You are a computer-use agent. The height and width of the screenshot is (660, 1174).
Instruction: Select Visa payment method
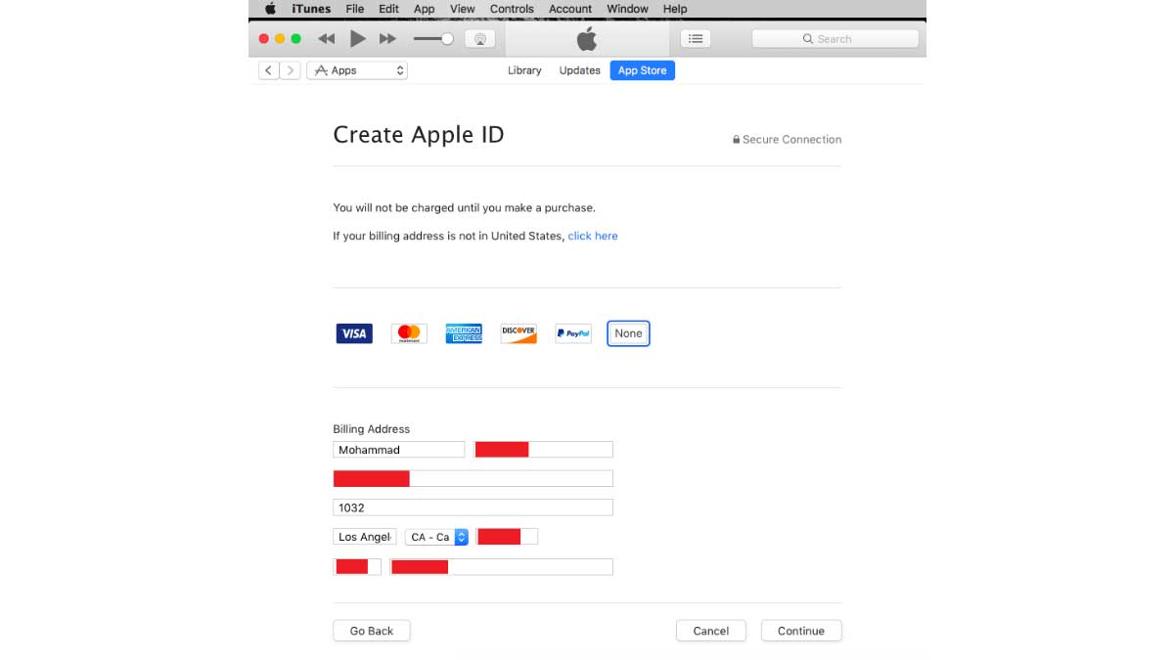pos(354,333)
